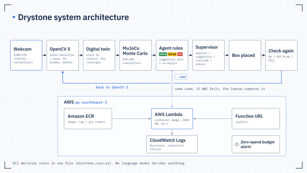Click 'image, tag = git commit' text
Viewport: 307px width, 173px height.
86,122
